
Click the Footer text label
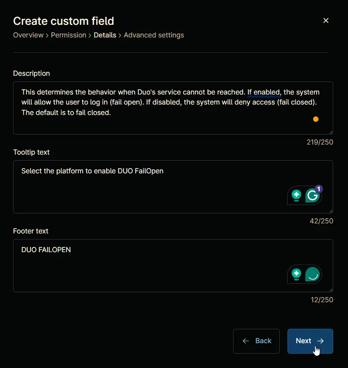[x=31, y=231]
